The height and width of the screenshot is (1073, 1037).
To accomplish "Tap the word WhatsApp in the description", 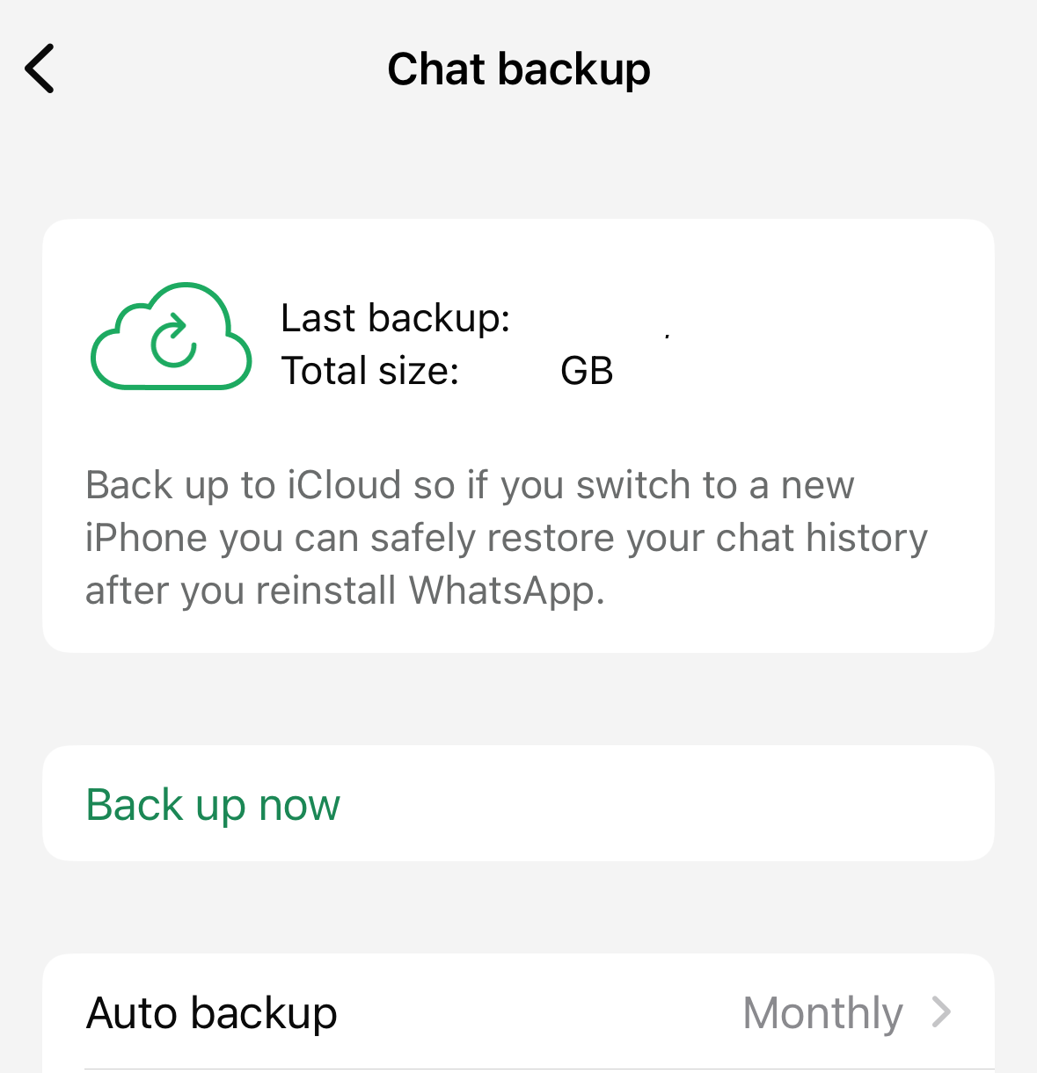I will [x=507, y=591].
